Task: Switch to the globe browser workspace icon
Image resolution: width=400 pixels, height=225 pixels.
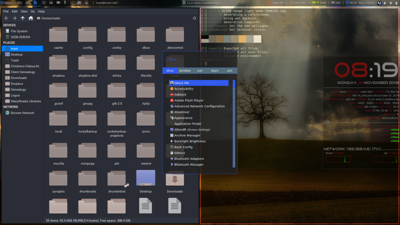Action: 27,3
